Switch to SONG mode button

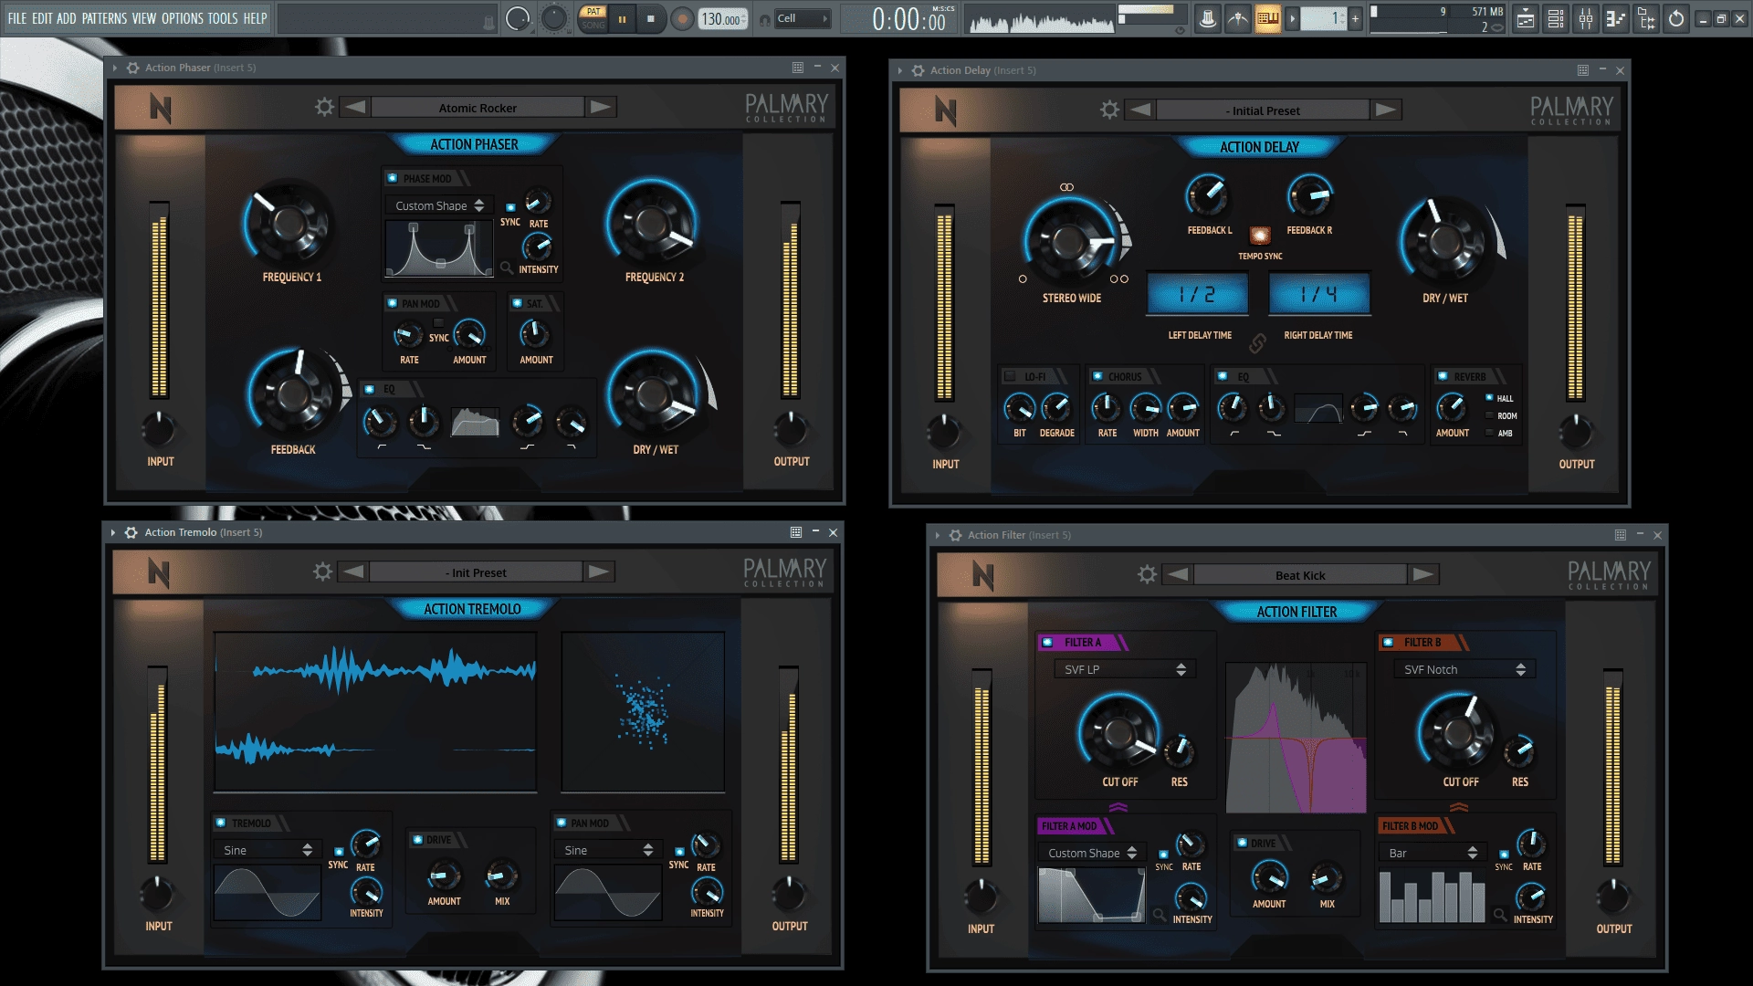[593, 26]
